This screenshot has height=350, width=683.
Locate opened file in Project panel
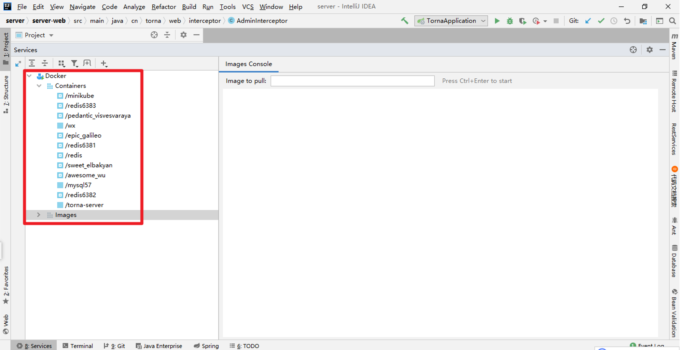(x=154, y=35)
